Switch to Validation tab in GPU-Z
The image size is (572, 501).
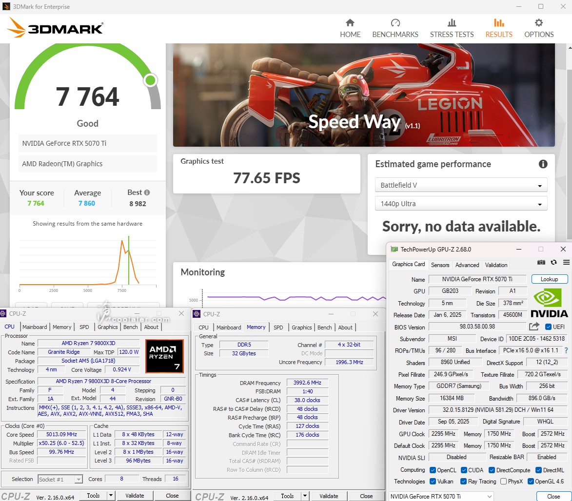pyautogui.click(x=496, y=265)
